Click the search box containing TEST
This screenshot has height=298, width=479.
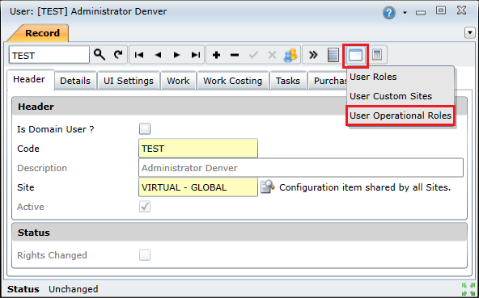click(x=49, y=55)
